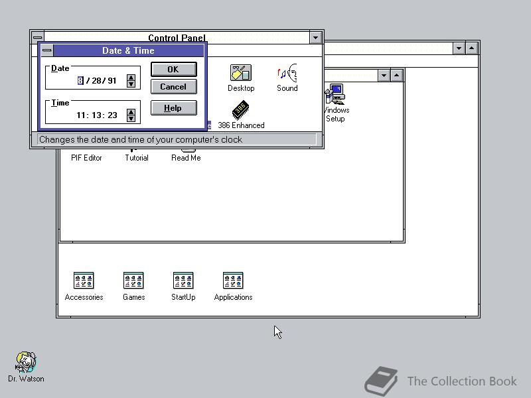The height and width of the screenshot is (398, 531).
Task: Click OK in the Date & Time dialog
Action: click(x=173, y=70)
